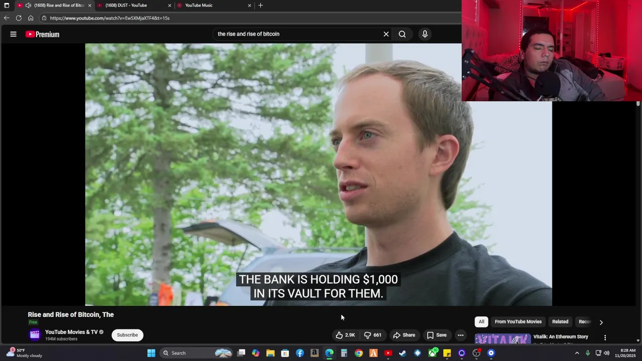This screenshot has width=642, height=361.
Task: Open a new browser tab
Action: (x=260, y=6)
